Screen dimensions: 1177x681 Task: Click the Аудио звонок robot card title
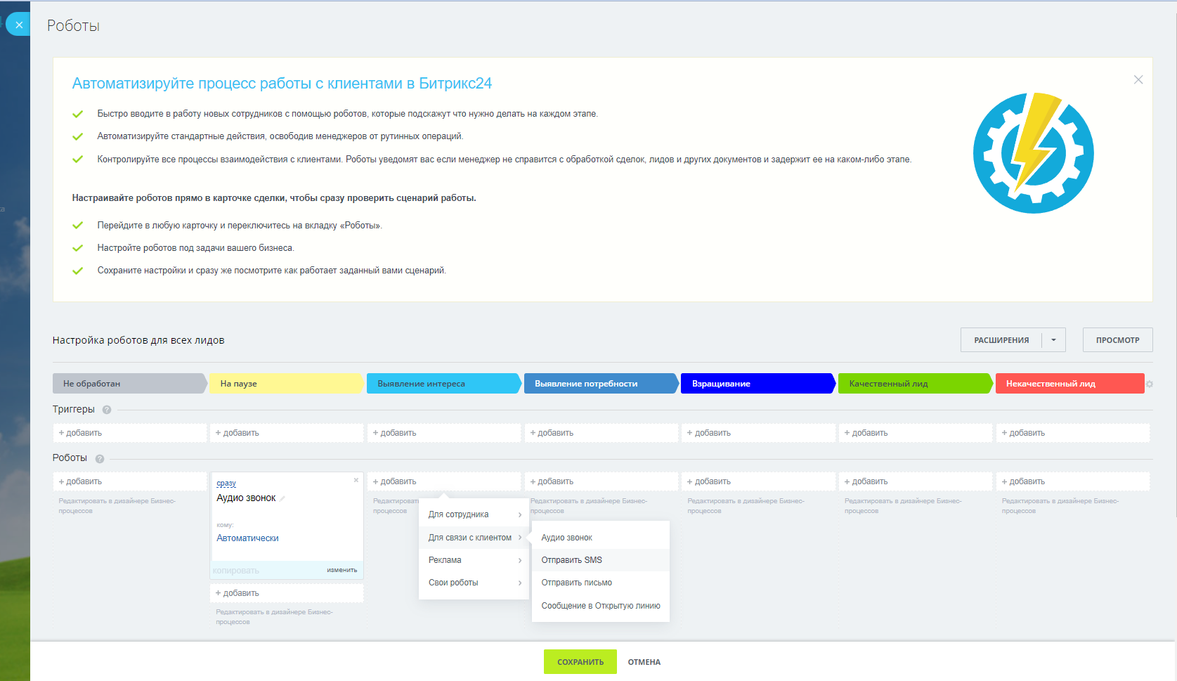[x=246, y=498]
